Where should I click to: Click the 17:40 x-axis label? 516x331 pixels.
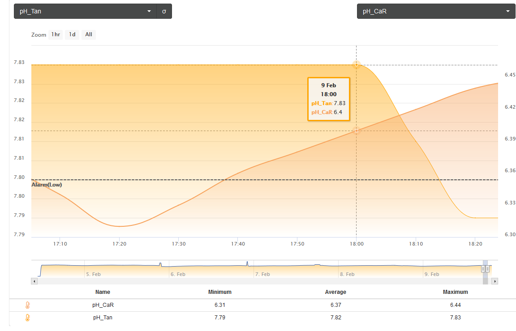[238, 244]
